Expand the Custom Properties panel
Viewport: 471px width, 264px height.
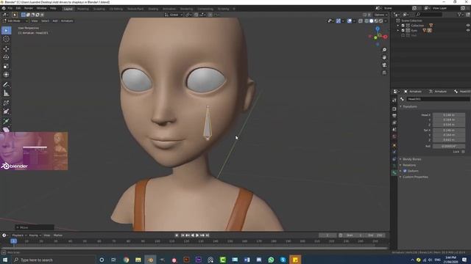[x=415, y=177]
